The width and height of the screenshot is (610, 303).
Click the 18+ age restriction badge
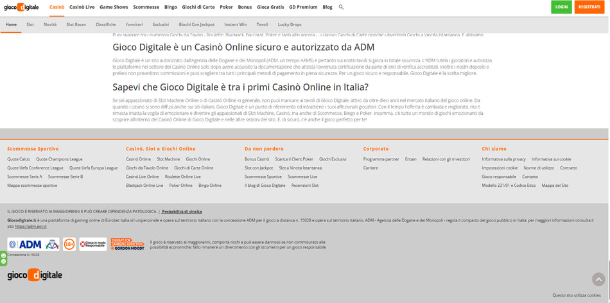69,245
